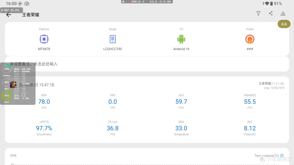Click the crop: 1078×1918 text
Image resolution: width=294 pixels, height=165 pixels.
[x=274, y=88]
